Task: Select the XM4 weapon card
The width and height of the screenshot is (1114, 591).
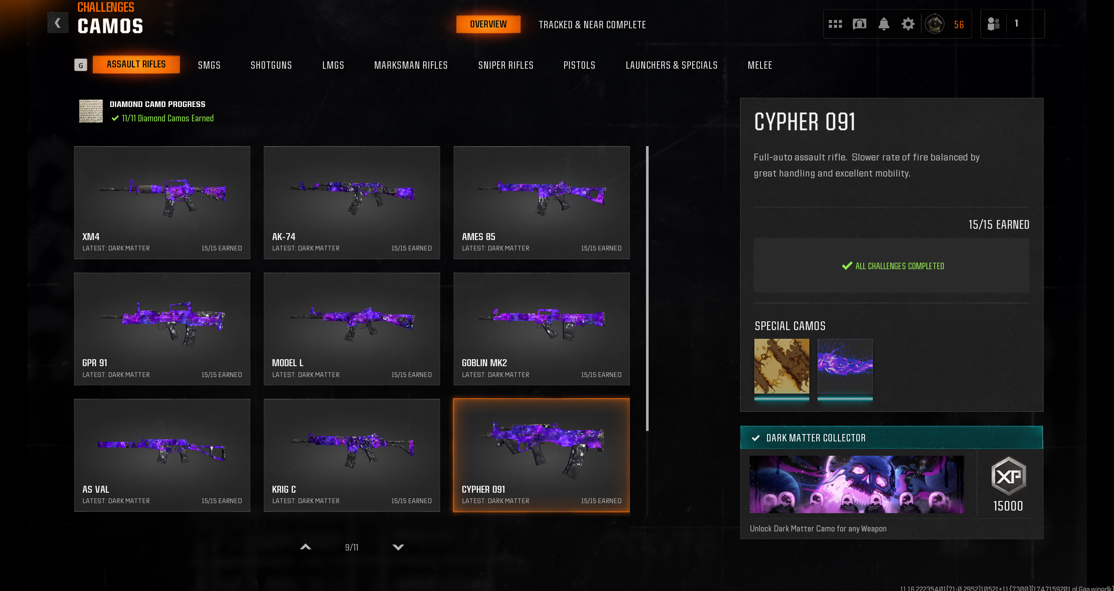Action: (x=162, y=203)
